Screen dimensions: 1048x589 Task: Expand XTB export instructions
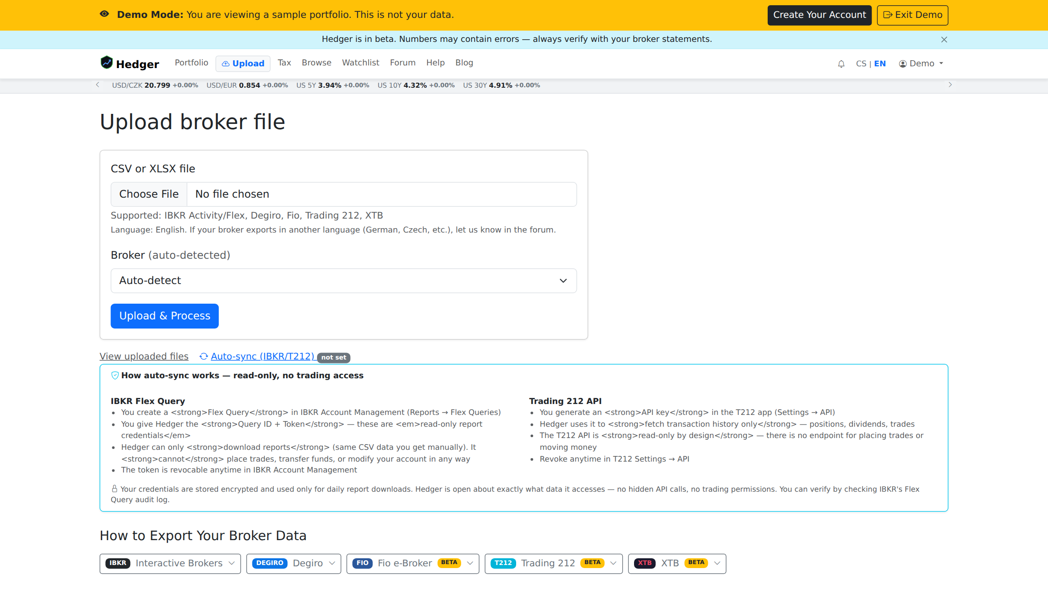pos(677,564)
